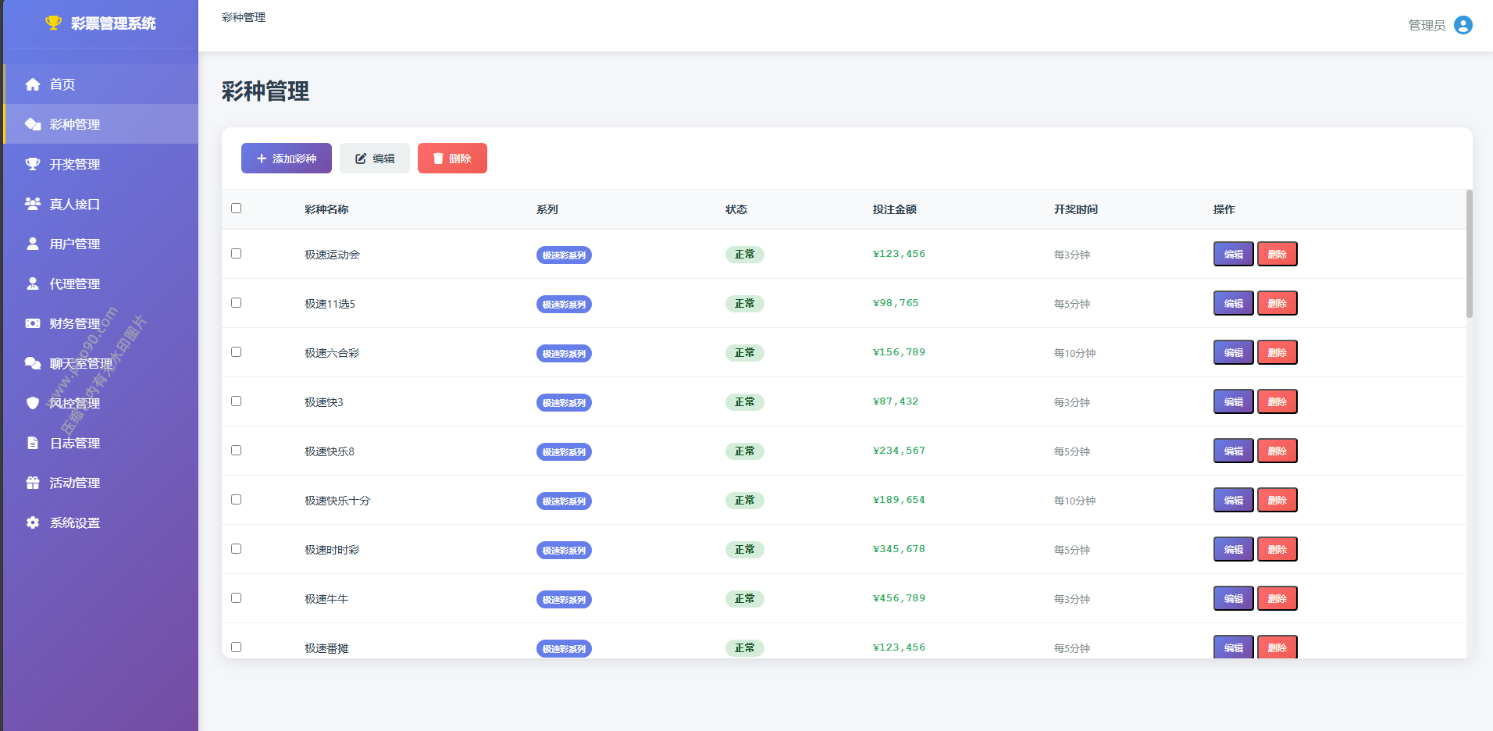This screenshot has width=1493, height=731.
Task: Select the checkbox for 极速六合彩
Action: [237, 352]
